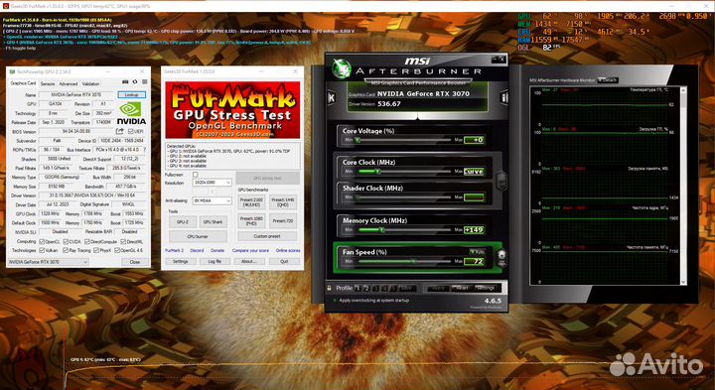Open the GPU-Z screenshot camera icon
The width and height of the screenshot is (715, 390).
coord(125,82)
